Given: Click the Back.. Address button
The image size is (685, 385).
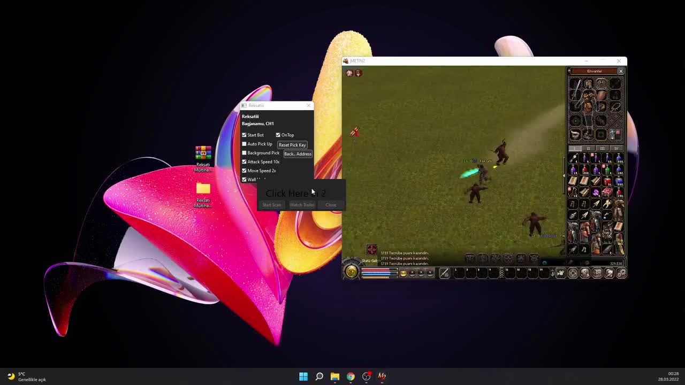Looking at the screenshot, I should (x=298, y=154).
